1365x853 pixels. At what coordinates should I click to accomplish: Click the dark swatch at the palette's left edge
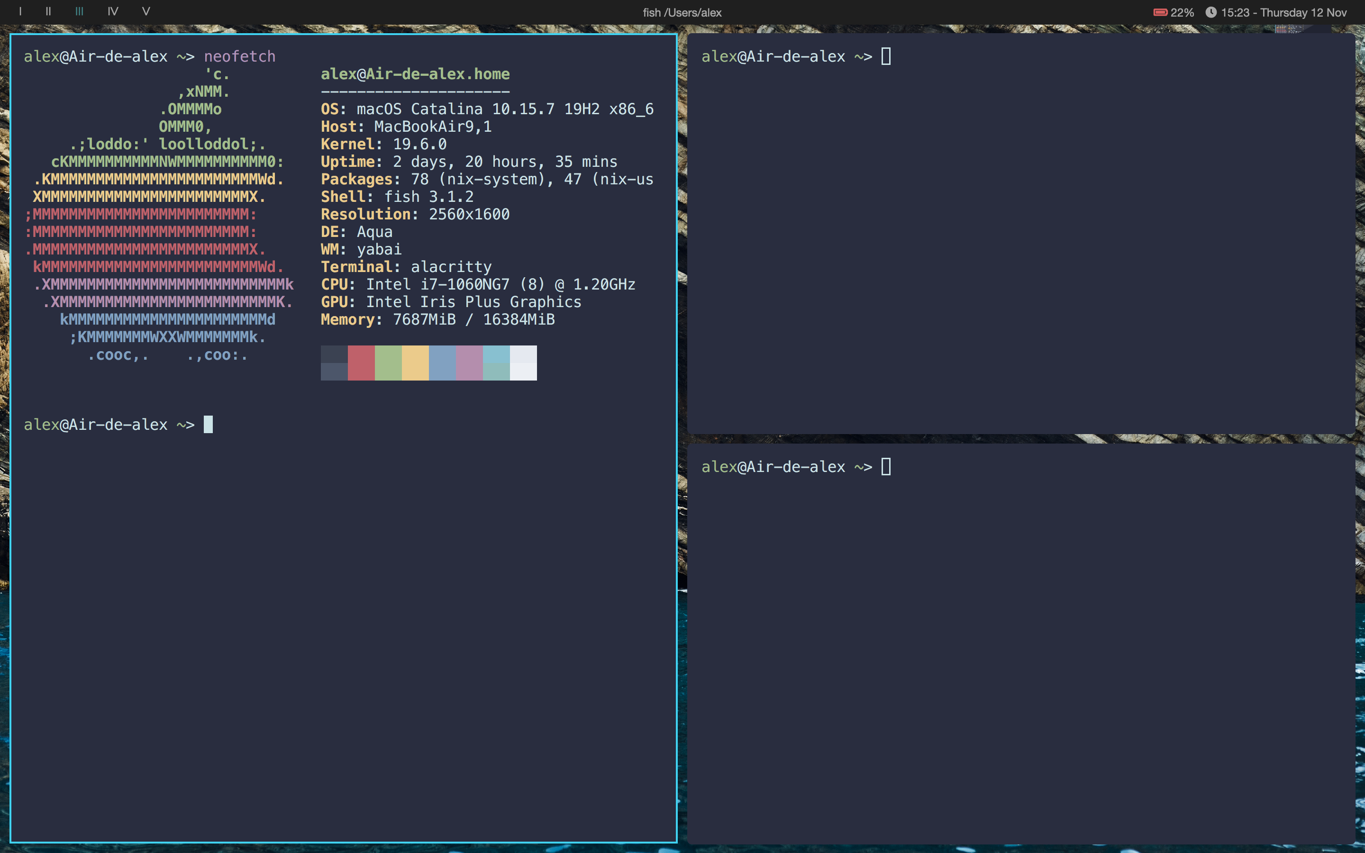334,363
